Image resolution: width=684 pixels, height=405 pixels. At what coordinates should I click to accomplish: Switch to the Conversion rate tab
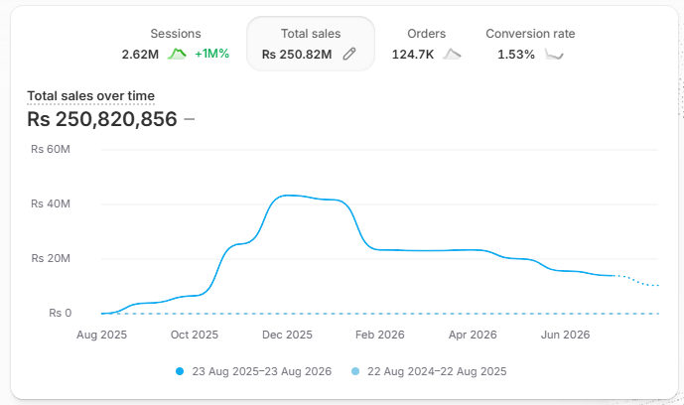click(x=530, y=44)
